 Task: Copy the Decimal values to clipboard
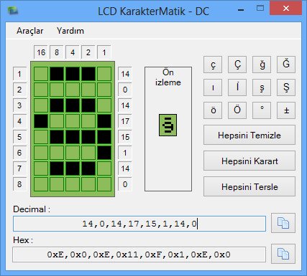[283, 223]
